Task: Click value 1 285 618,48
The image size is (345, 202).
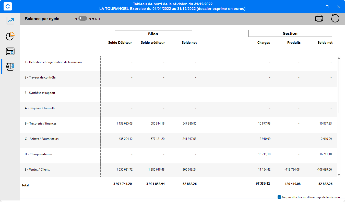Action: pyautogui.click(x=157, y=170)
